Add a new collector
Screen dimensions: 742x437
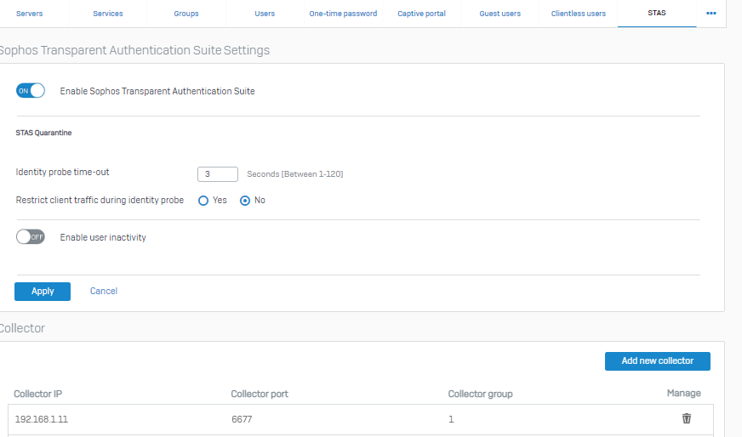[x=657, y=360]
